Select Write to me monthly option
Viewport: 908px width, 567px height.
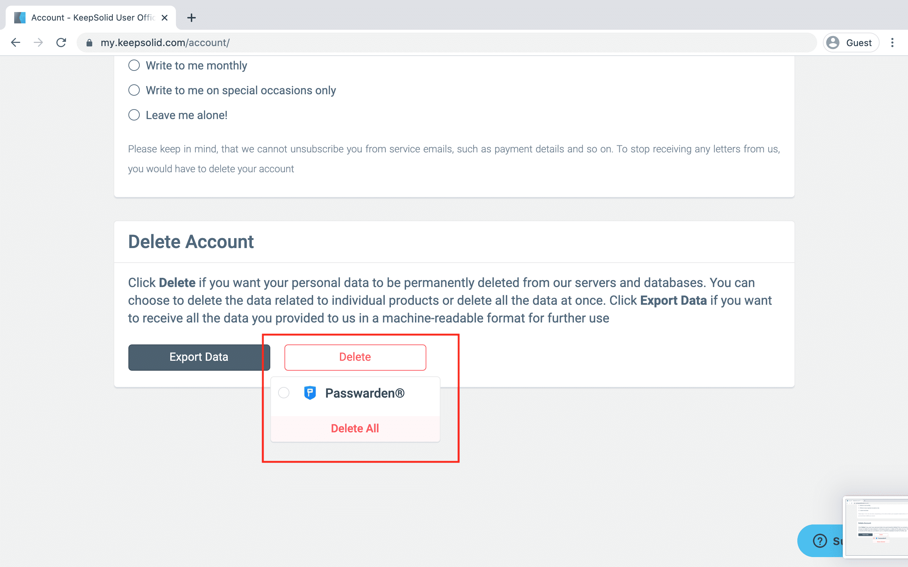(x=134, y=66)
